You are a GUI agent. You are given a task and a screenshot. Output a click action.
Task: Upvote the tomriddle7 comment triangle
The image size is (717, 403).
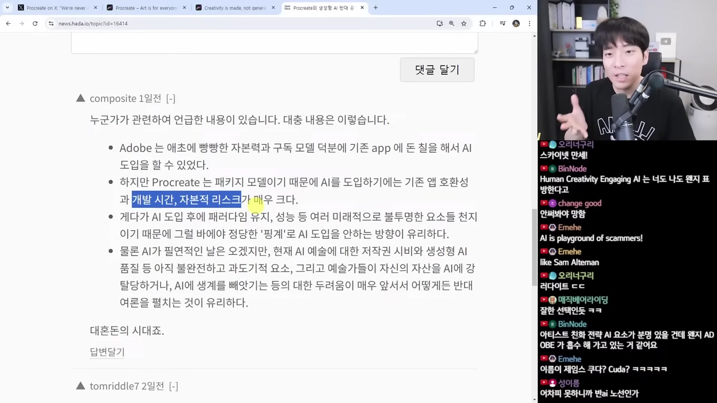pyautogui.click(x=81, y=385)
